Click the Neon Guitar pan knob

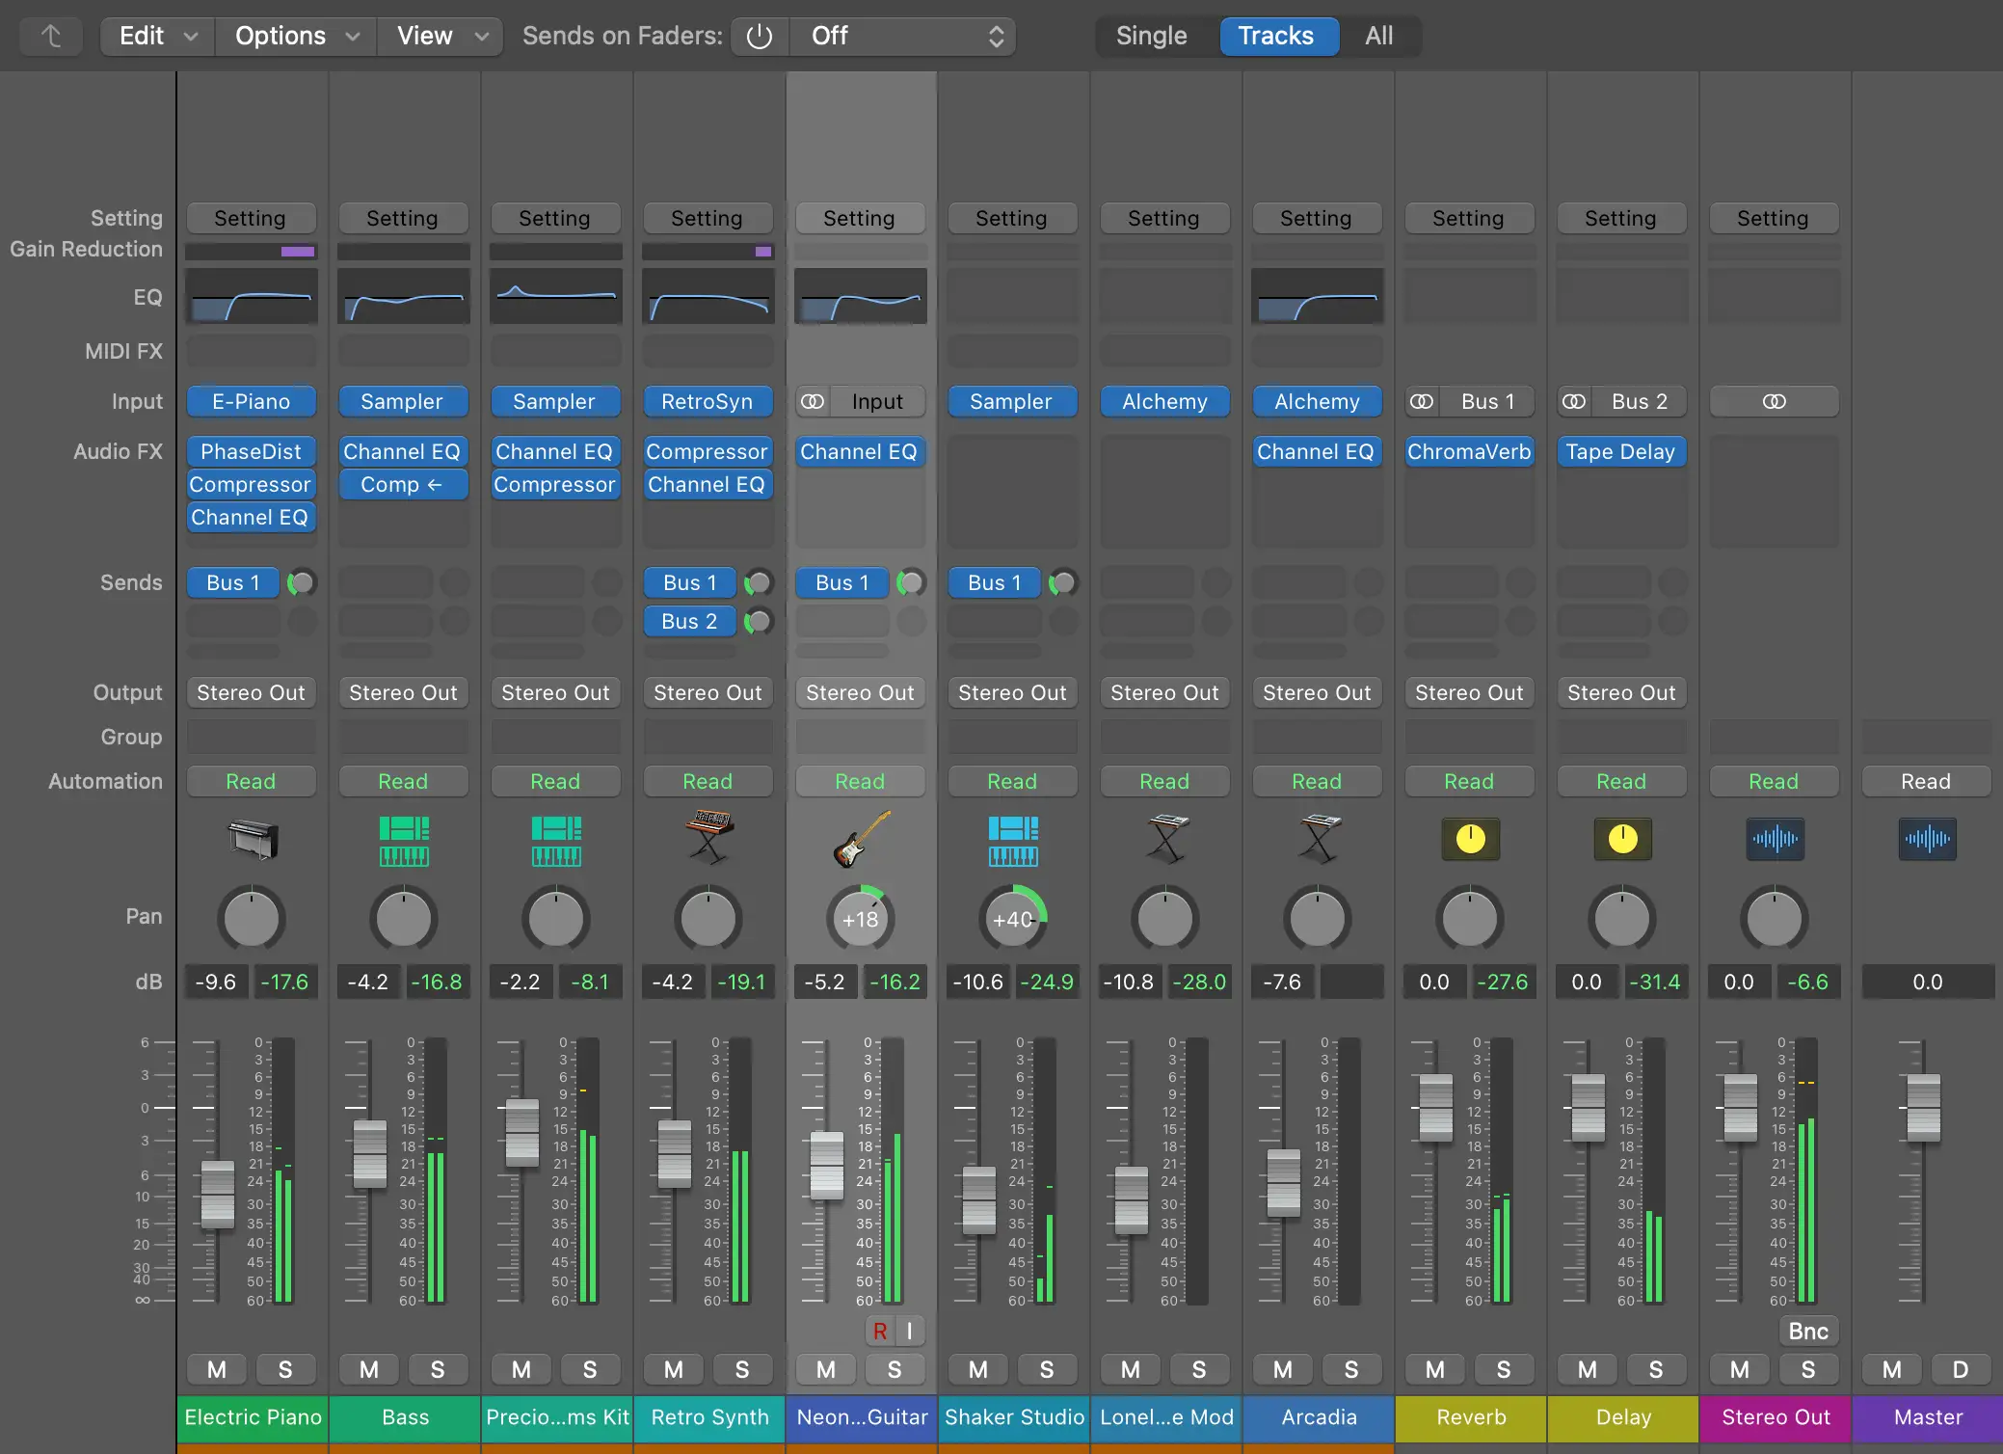click(861, 919)
